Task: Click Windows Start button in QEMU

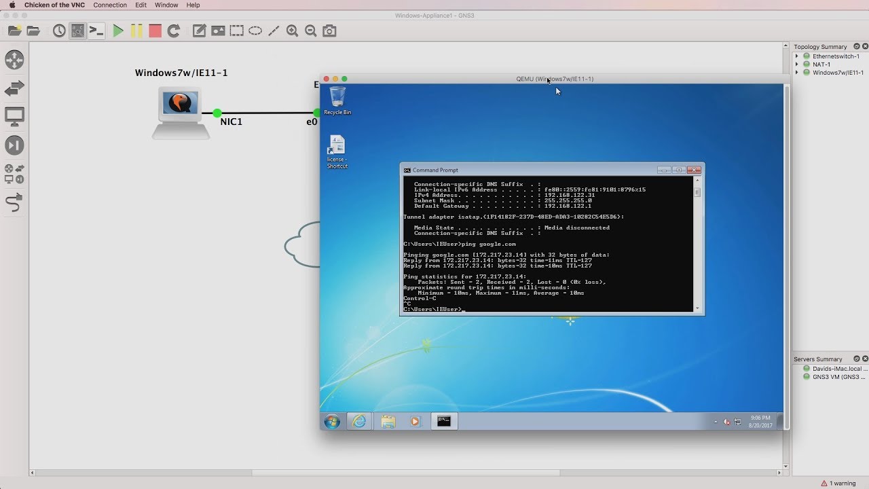Action: pyautogui.click(x=332, y=422)
